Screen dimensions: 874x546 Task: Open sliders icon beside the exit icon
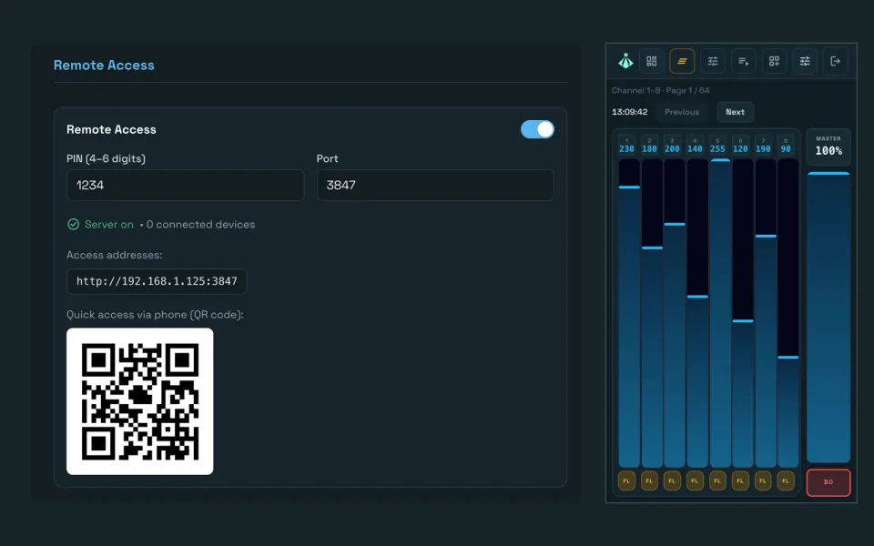click(x=804, y=61)
